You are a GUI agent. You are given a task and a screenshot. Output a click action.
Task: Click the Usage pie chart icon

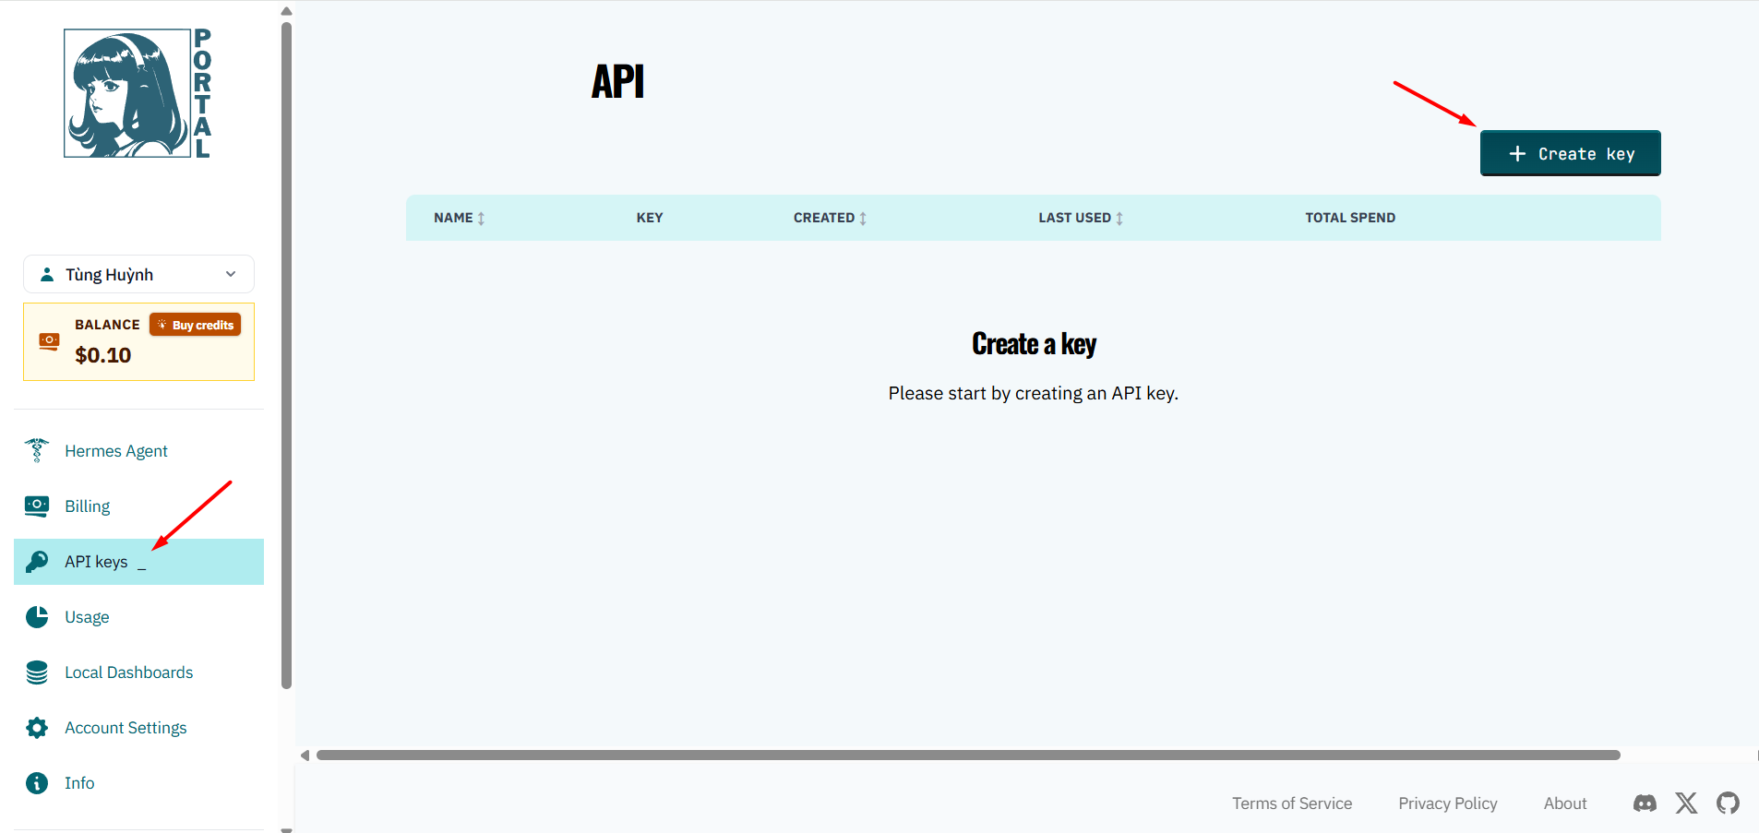pyautogui.click(x=37, y=616)
